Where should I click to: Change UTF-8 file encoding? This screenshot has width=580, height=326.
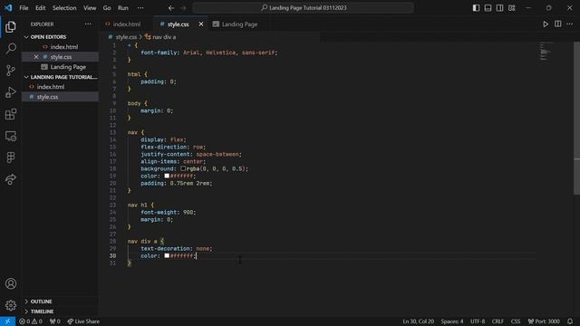[x=478, y=321]
